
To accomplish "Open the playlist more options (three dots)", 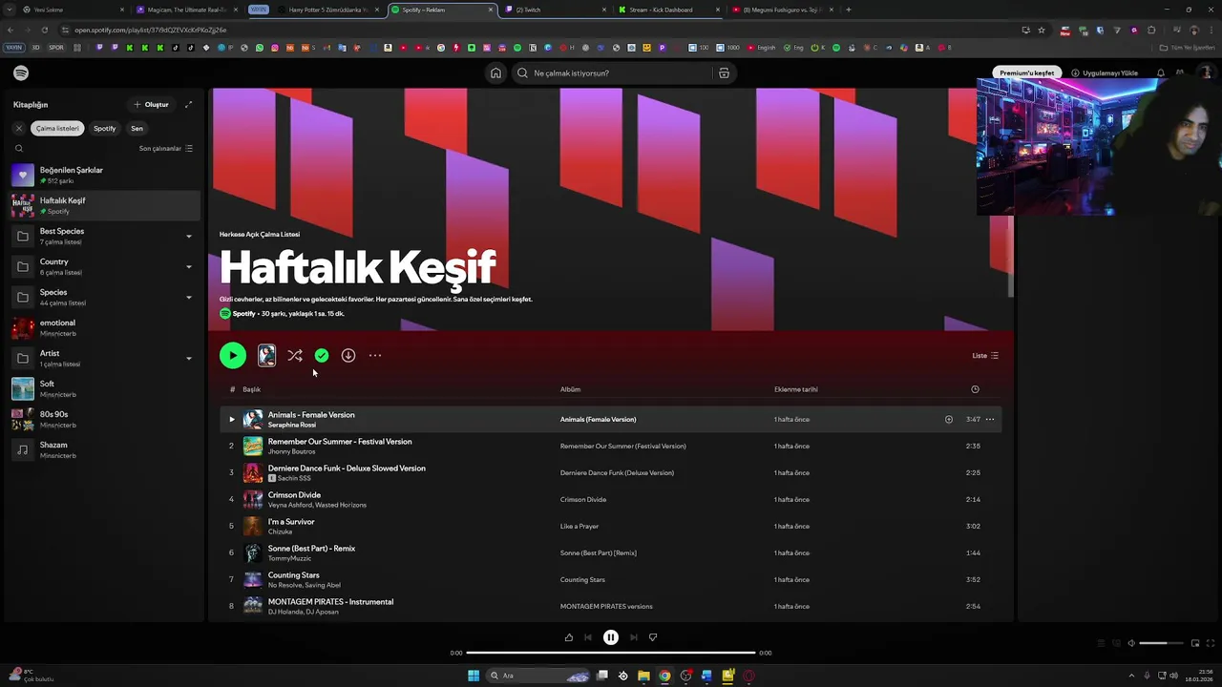I will [375, 355].
